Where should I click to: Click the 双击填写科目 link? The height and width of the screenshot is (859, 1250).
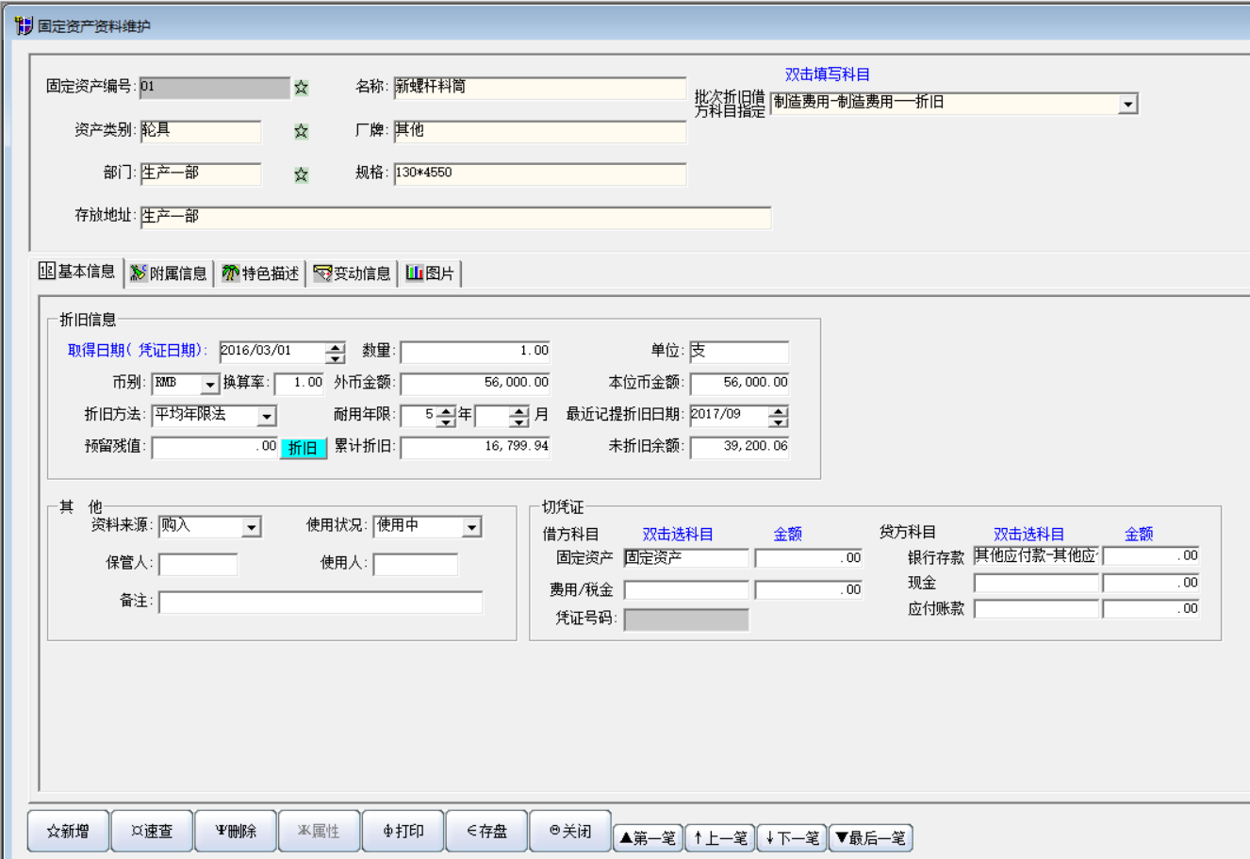[x=828, y=74]
